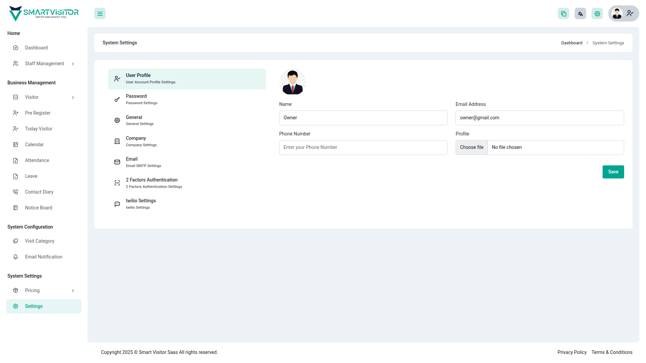Viewport: 646px width, 363px height.
Task: Focus the Phone Number input field
Action: (x=363, y=148)
